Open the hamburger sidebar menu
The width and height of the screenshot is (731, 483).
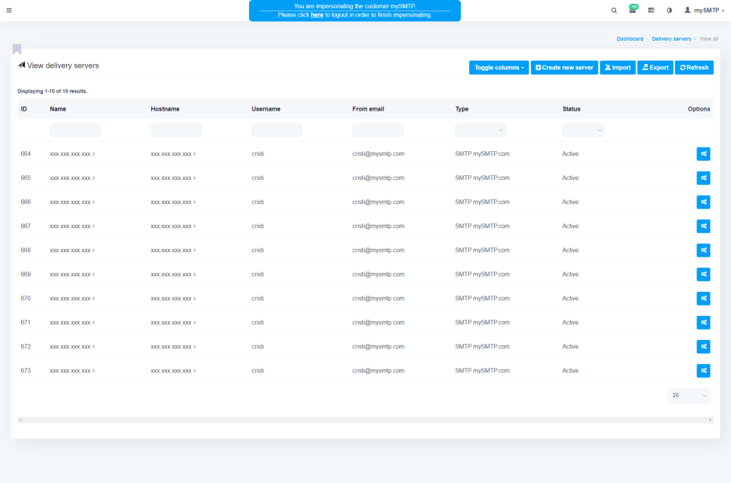9,11
